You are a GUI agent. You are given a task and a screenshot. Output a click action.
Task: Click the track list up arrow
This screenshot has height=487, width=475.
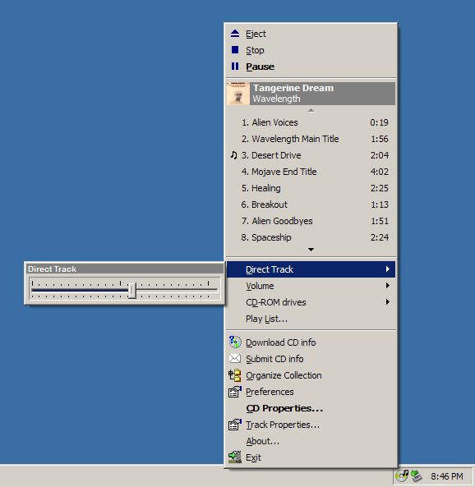[311, 111]
